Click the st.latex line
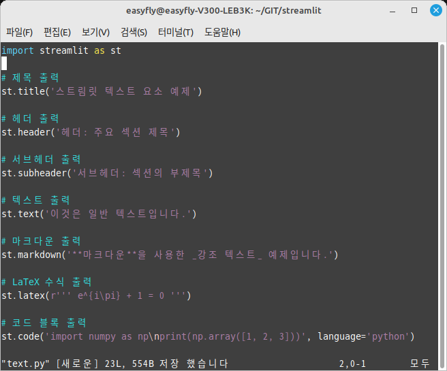 tap(96, 295)
